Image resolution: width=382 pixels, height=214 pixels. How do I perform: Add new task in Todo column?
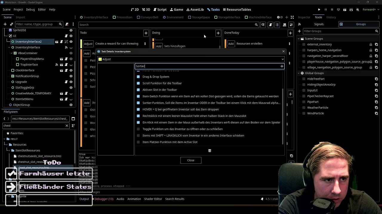click(x=146, y=33)
